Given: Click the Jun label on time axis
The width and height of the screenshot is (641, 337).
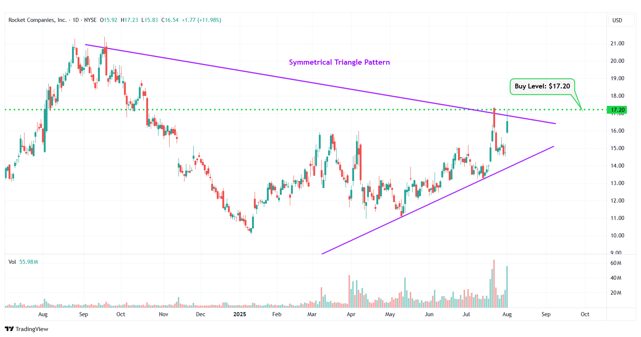Looking at the screenshot, I should coord(429,314).
